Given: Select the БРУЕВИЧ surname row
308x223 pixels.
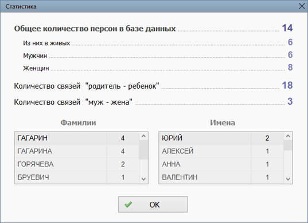Looking at the screenshot, I should [77, 177].
